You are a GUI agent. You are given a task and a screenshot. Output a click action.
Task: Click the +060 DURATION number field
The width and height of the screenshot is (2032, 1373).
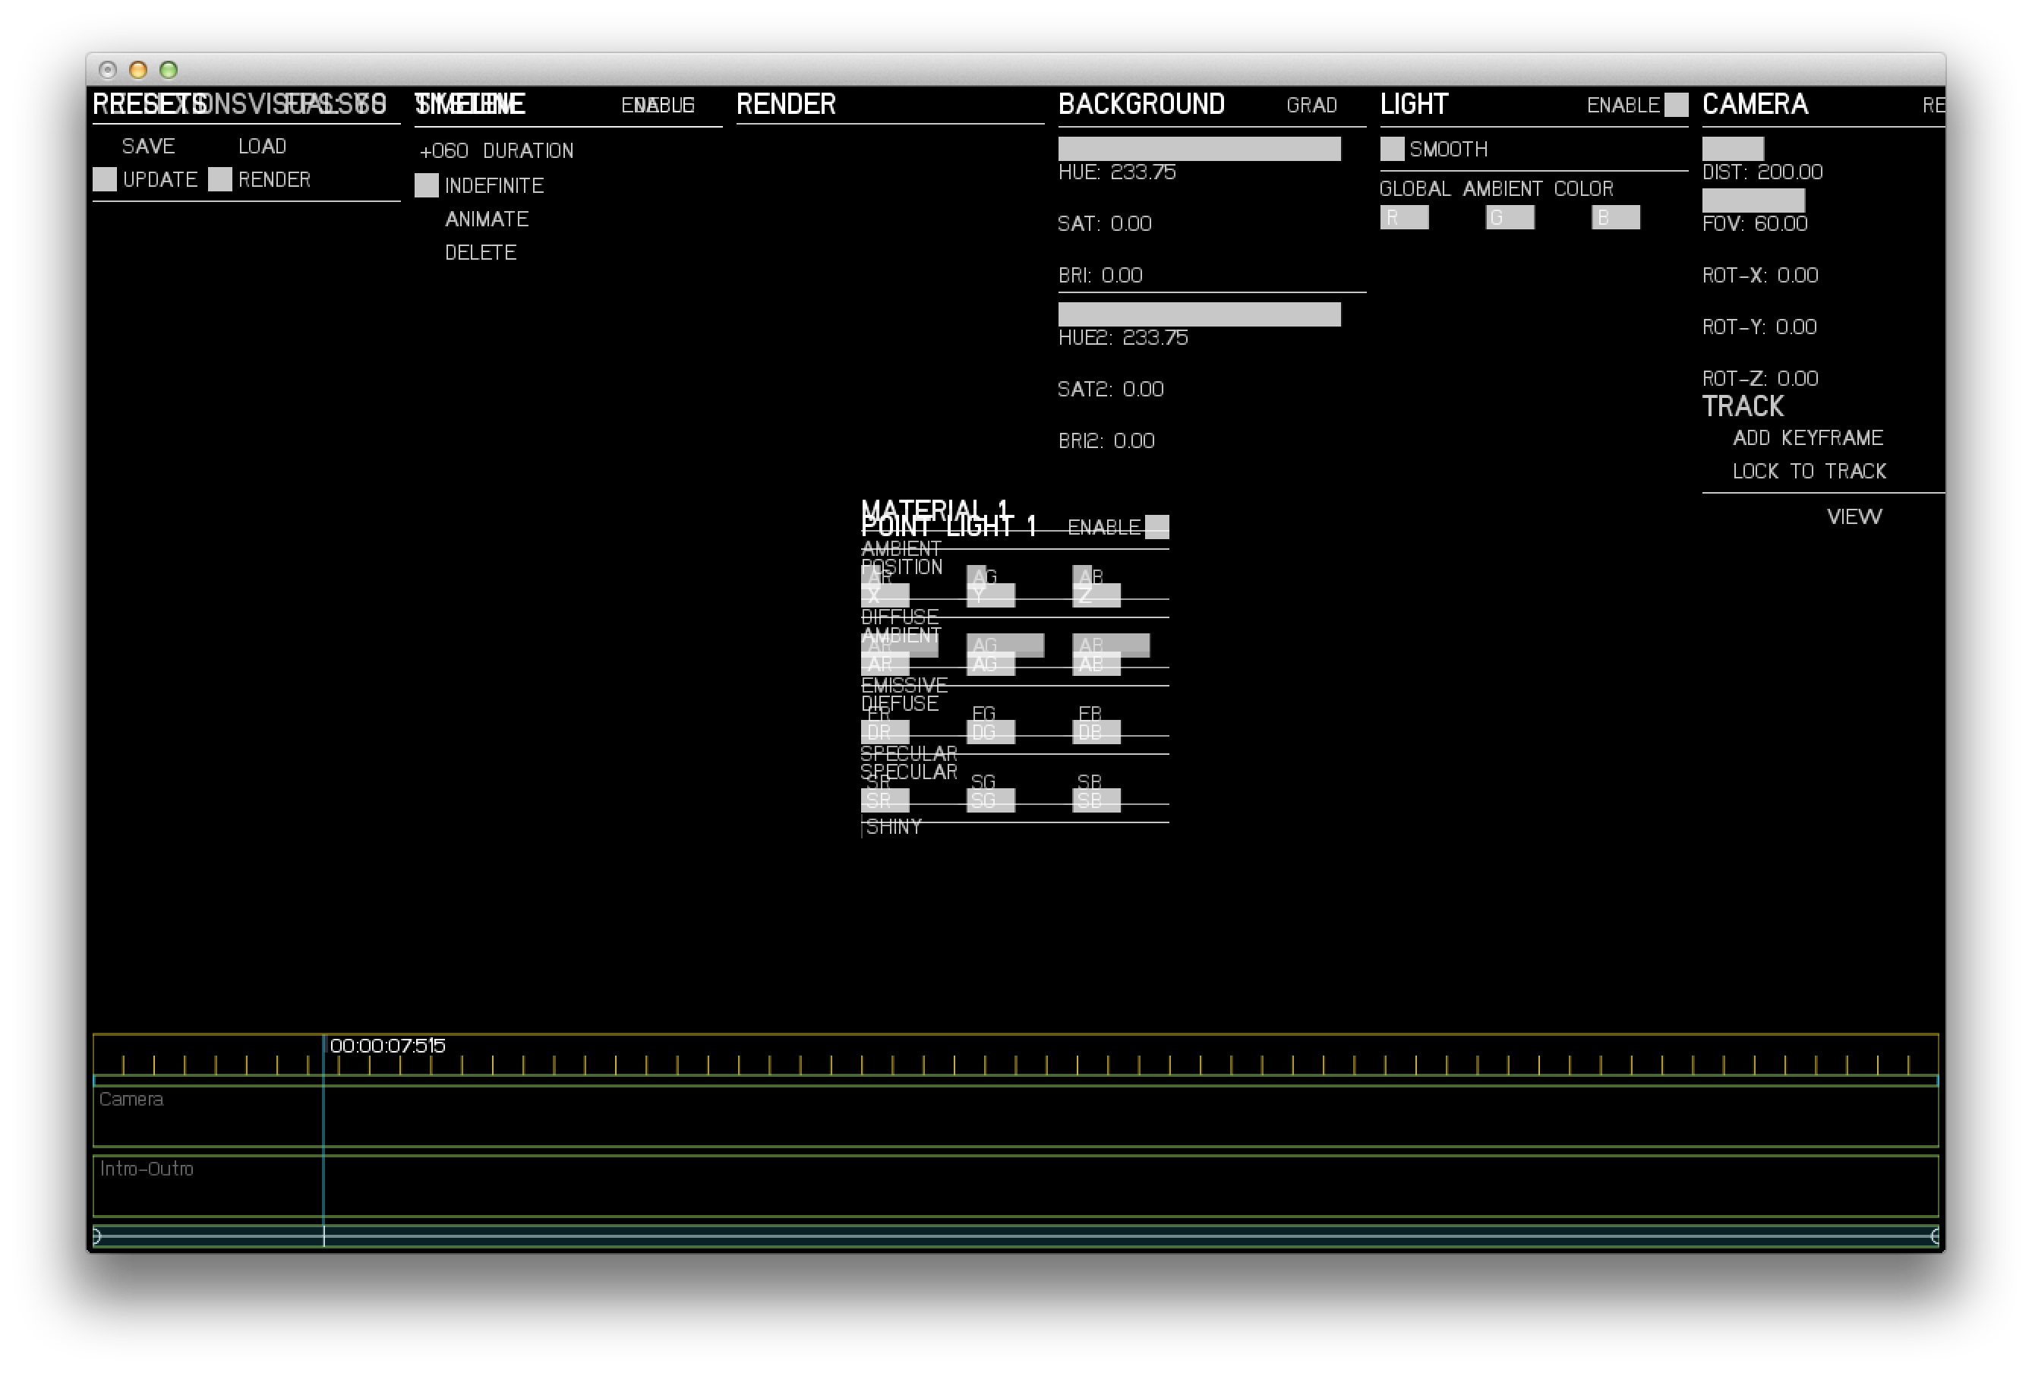click(496, 150)
